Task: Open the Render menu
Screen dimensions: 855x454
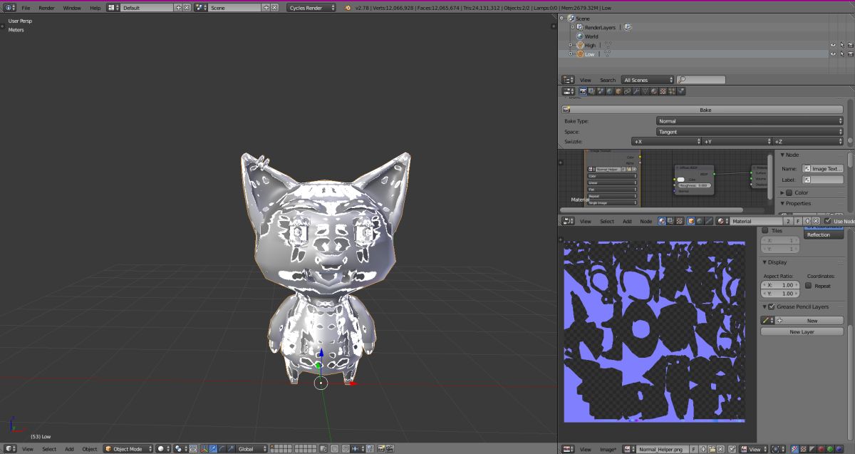Action: 46,7
